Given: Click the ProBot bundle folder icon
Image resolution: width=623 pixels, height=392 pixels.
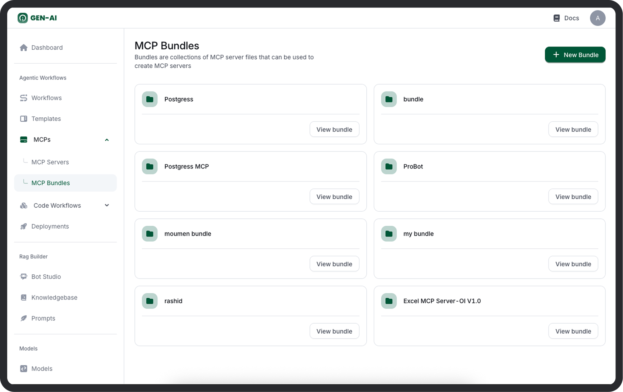Looking at the screenshot, I should [x=389, y=167].
